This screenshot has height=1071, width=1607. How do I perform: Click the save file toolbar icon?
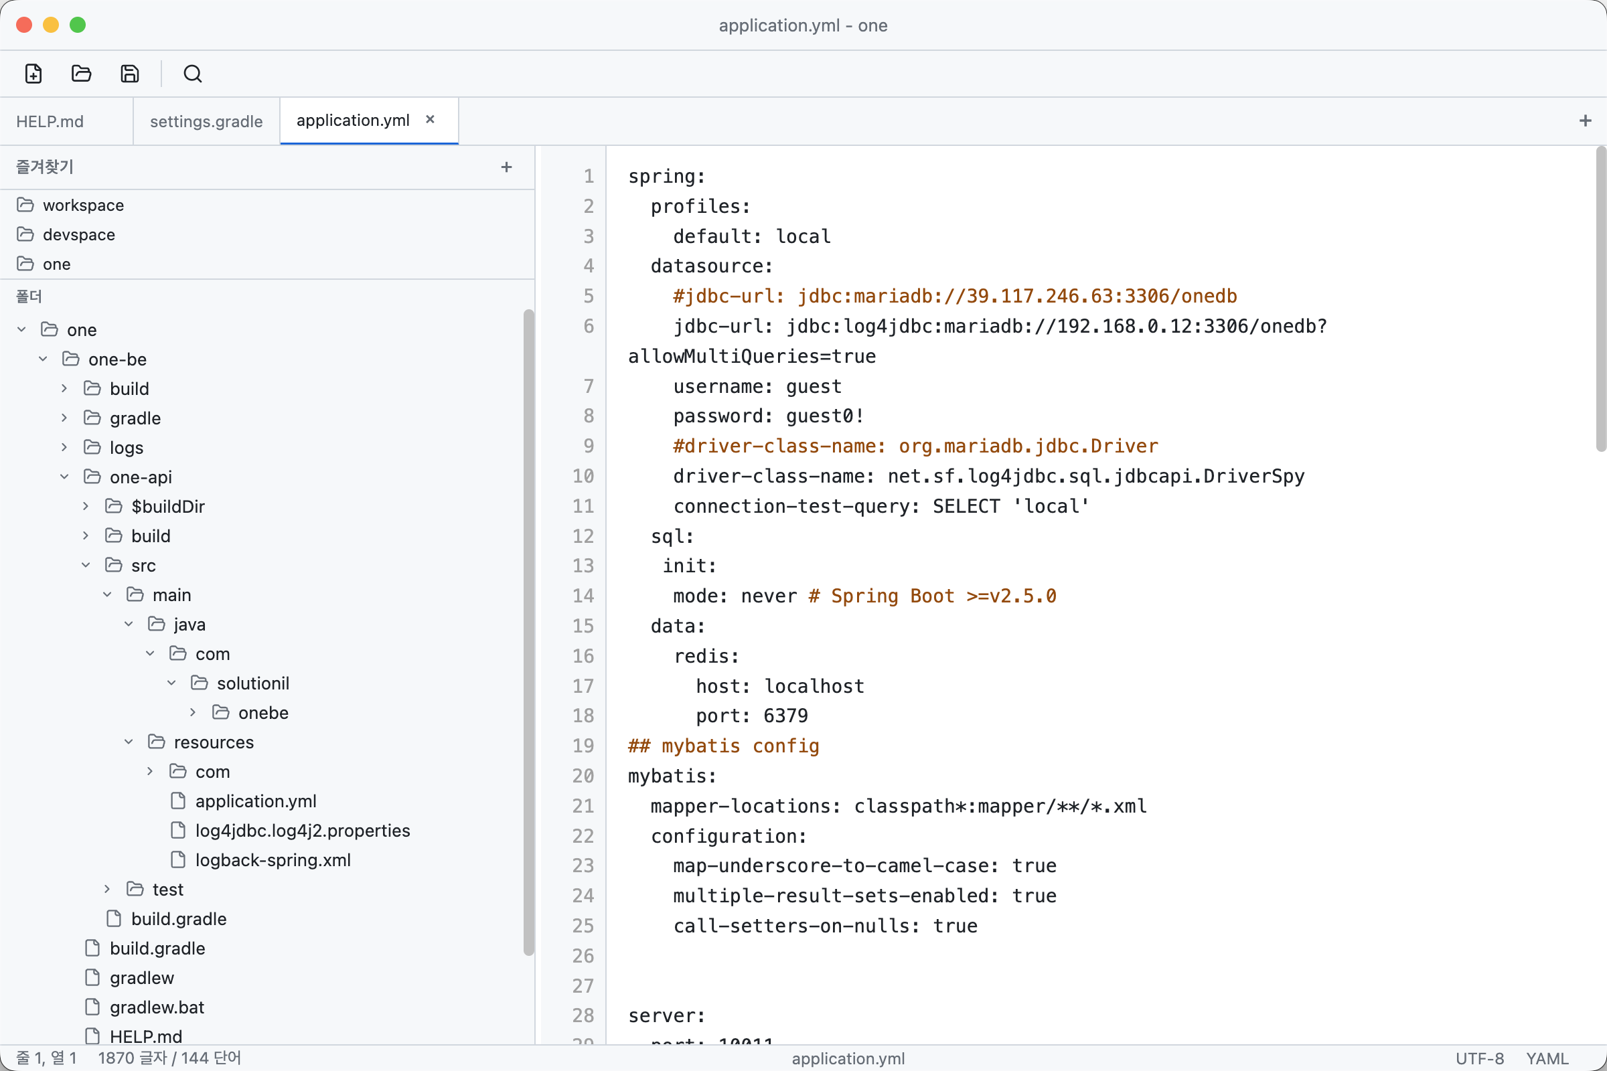[130, 73]
